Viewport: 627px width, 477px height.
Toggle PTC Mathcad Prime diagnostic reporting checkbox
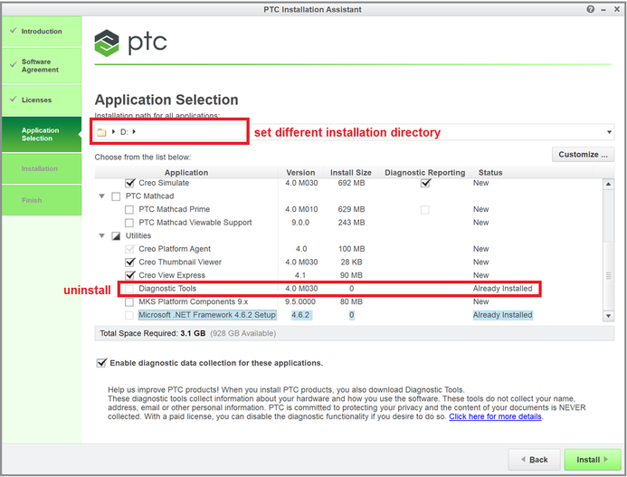coord(424,210)
